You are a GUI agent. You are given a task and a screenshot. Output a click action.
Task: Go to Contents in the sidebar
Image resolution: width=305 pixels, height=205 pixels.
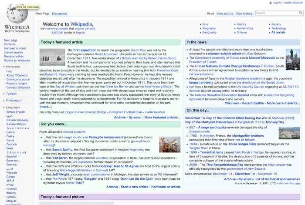point(10,44)
